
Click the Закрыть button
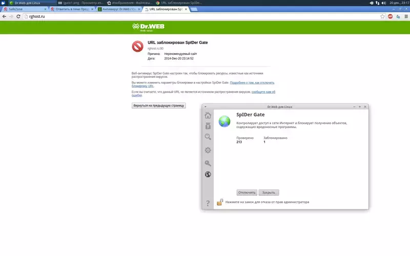(x=269, y=193)
